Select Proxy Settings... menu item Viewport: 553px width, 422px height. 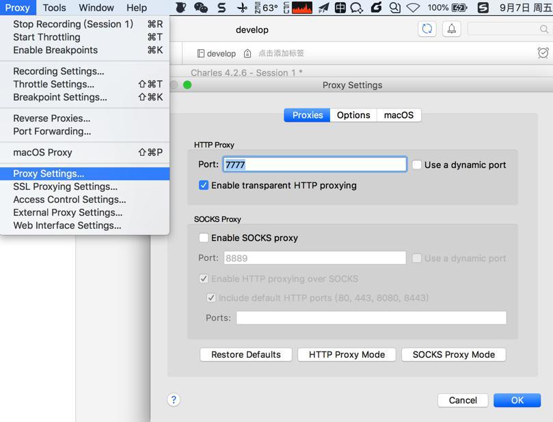[x=85, y=173]
